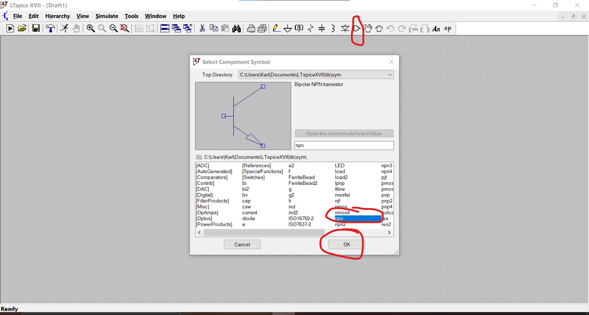Select the Draw Wire pencil tool
Screen dimensions: 589x315
[276, 28]
